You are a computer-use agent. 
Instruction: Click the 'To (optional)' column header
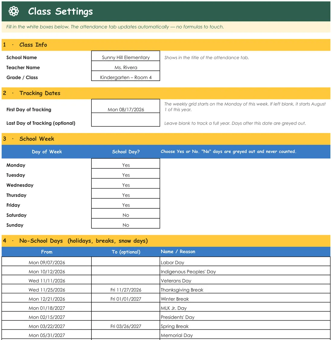coord(126,252)
